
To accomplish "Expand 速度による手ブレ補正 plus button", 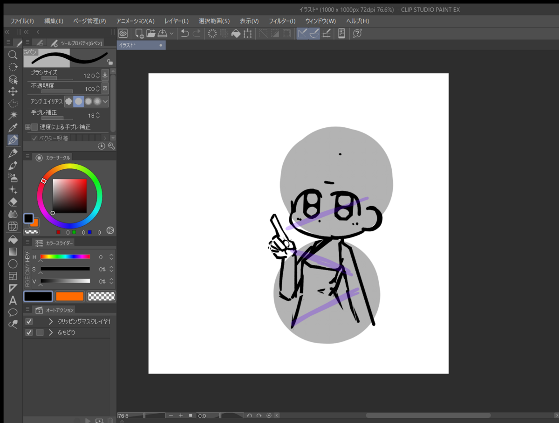I will (28, 127).
